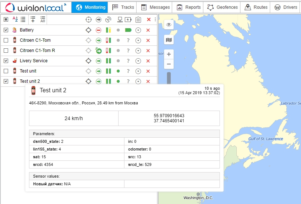The width and height of the screenshot is (301, 204).
Task: Enable the Citroen C1-Tom checkbox
Action: pos(6,40)
